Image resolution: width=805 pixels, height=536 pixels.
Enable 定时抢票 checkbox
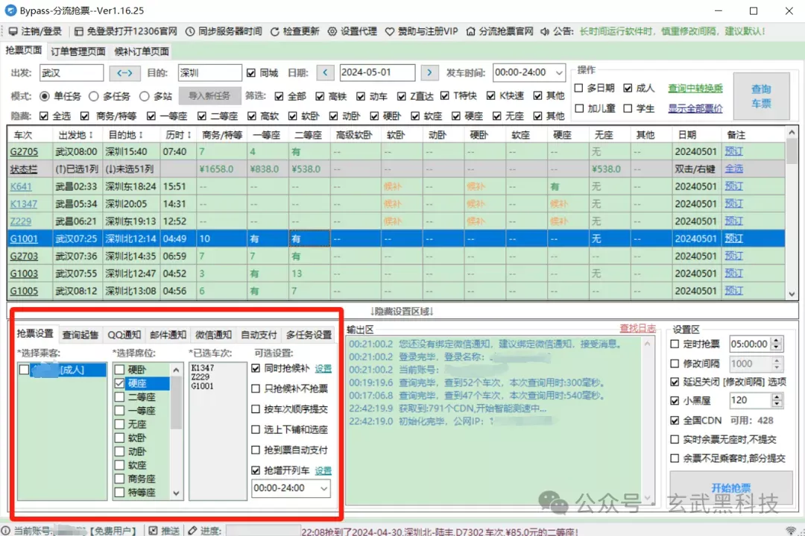click(x=675, y=344)
